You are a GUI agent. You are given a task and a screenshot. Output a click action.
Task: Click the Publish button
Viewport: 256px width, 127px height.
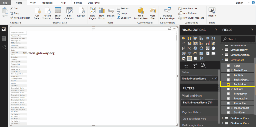click(212, 12)
